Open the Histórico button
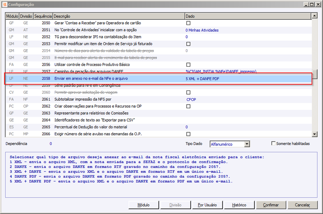The height and width of the screenshot is (214, 323). 239,205
